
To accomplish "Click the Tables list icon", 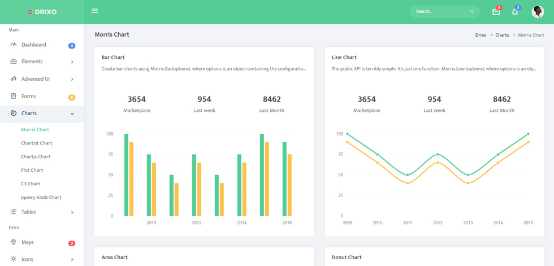I will tap(14, 212).
